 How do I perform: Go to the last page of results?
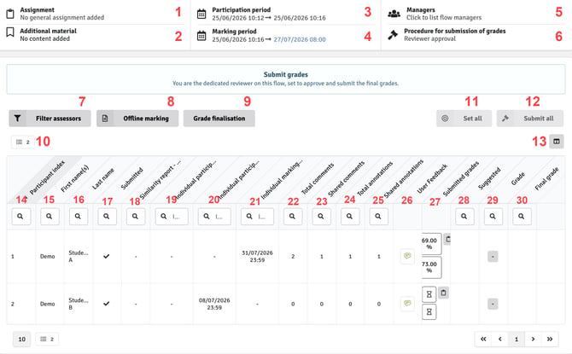550,339
